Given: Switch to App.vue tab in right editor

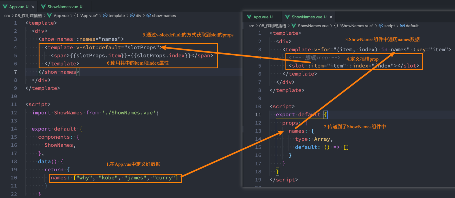Looking at the screenshot, I should (x=261, y=17).
